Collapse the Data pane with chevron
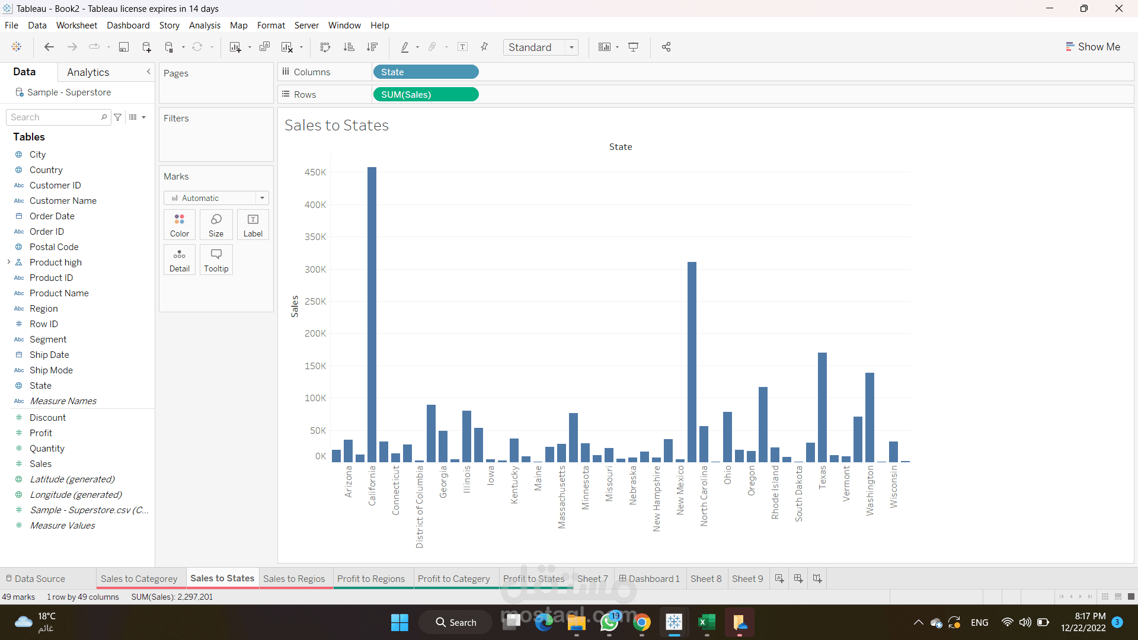 (149, 72)
